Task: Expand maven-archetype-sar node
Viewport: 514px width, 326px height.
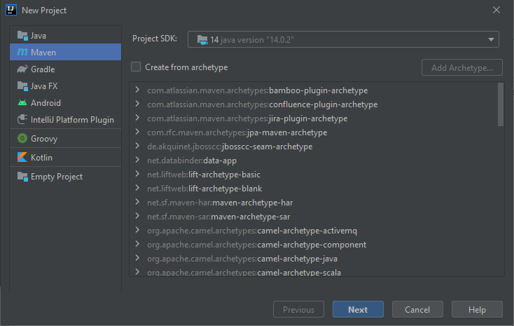Action: (137, 216)
